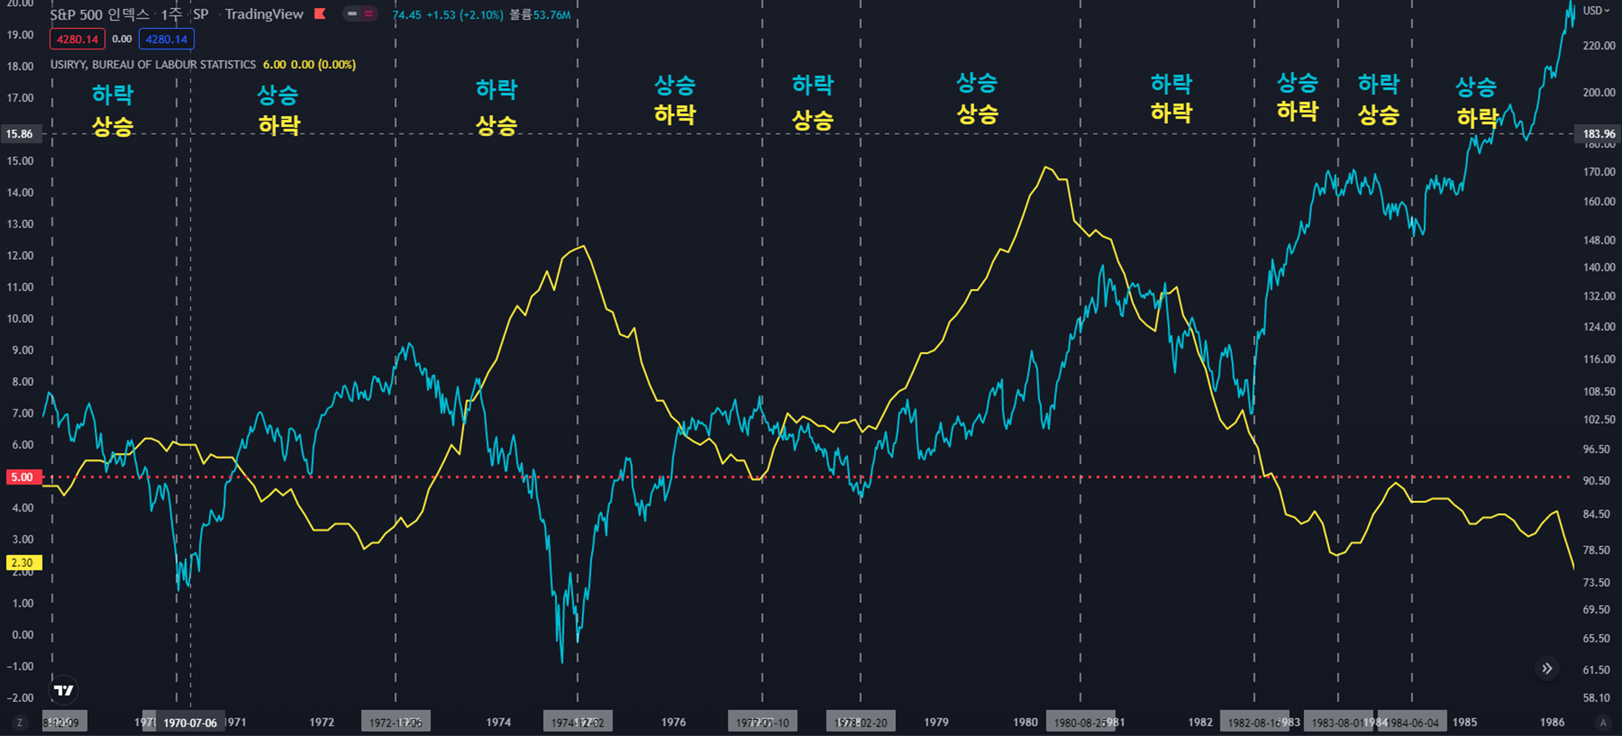Click the TradingView logo icon

(63, 690)
